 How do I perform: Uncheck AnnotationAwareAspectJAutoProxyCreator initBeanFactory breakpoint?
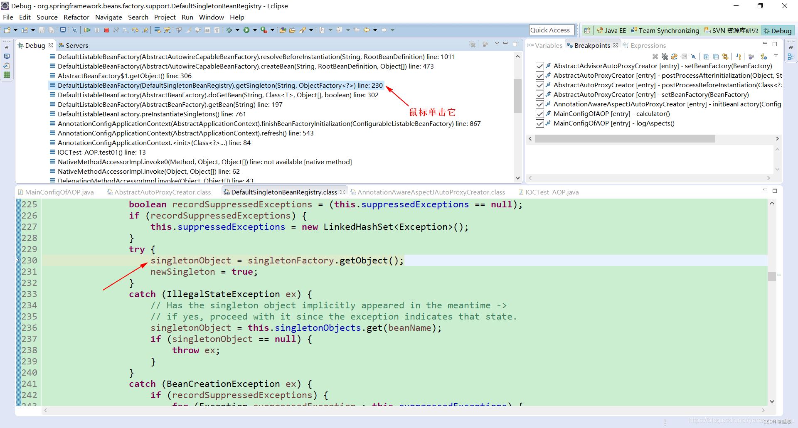pyautogui.click(x=539, y=104)
